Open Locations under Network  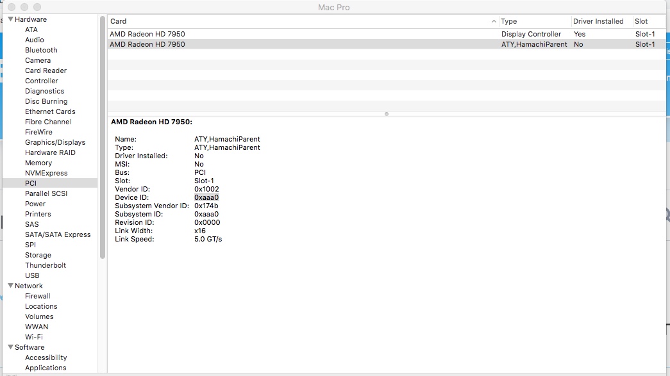[41, 306]
